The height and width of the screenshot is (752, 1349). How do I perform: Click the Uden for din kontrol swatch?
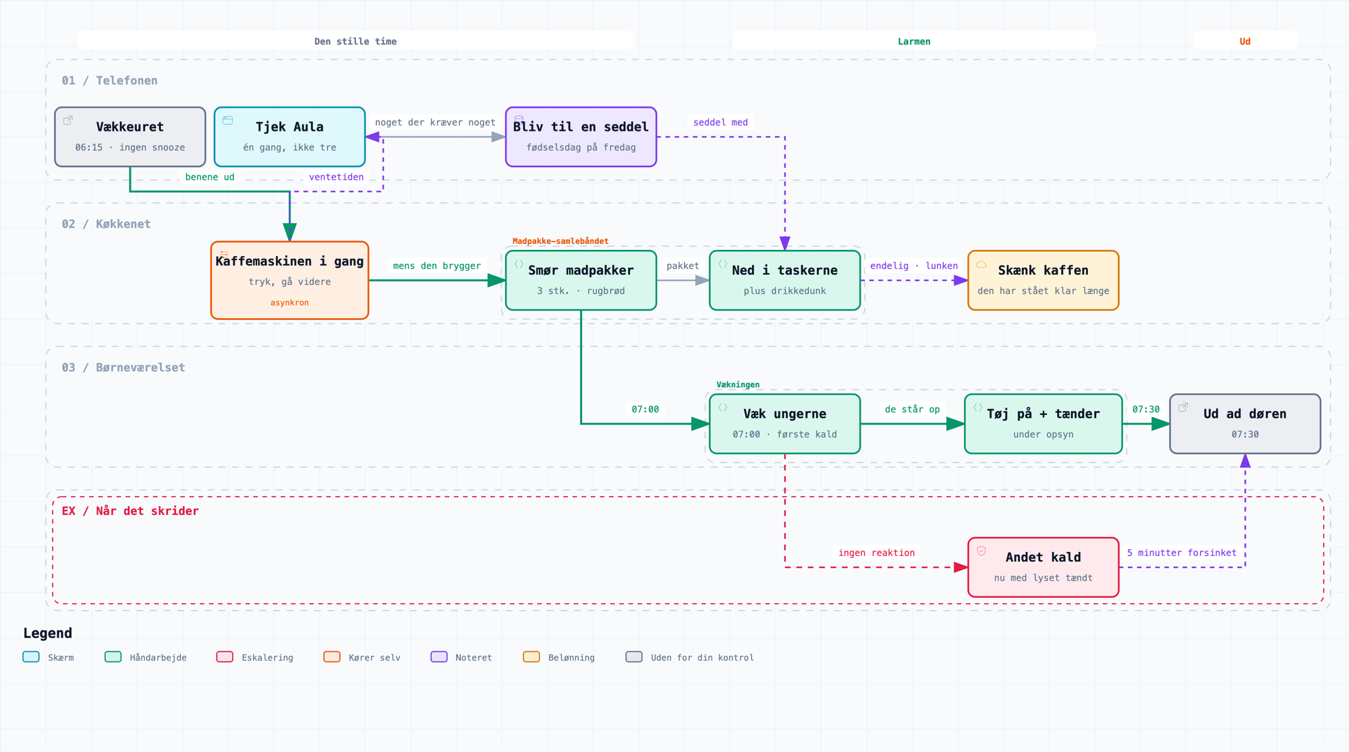pyautogui.click(x=634, y=657)
